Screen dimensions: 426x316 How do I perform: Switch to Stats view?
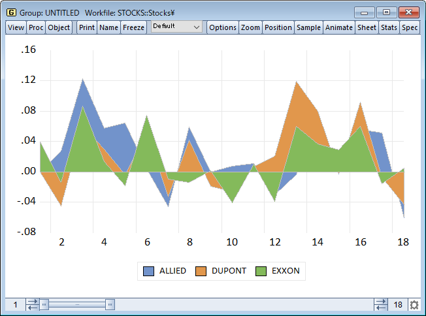[x=389, y=27]
